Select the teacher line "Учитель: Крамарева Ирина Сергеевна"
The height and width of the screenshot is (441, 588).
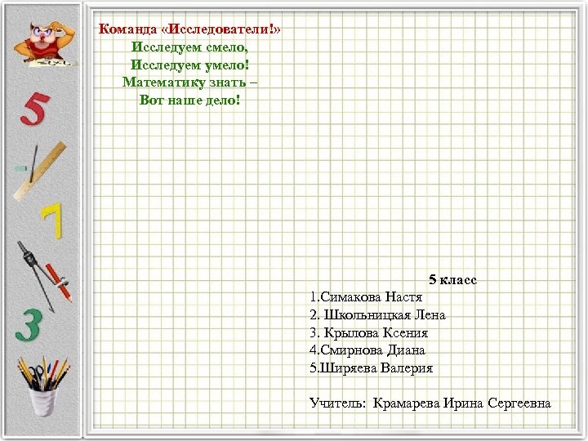coord(430,403)
